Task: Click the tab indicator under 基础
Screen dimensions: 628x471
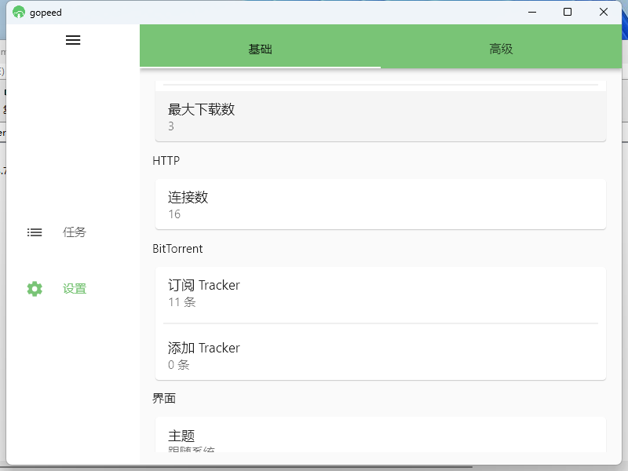Action: tap(260, 70)
